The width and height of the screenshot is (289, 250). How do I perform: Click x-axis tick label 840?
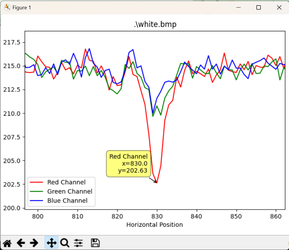coord(196,216)
